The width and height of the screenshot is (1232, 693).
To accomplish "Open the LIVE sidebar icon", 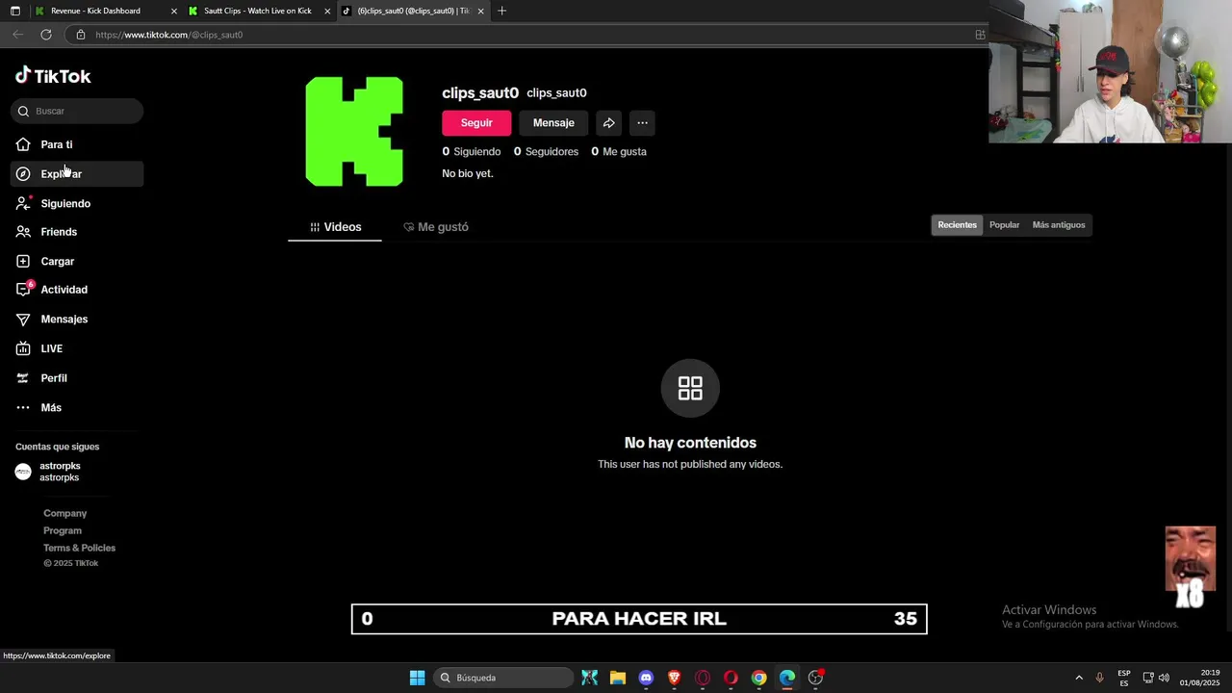I will 23,348.
